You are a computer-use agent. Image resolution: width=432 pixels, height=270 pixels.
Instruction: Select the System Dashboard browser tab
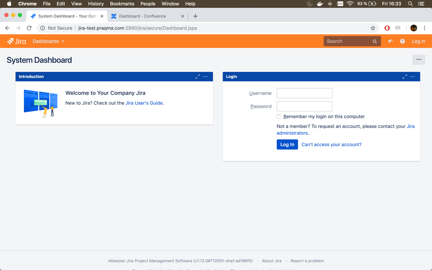point(67,16)
